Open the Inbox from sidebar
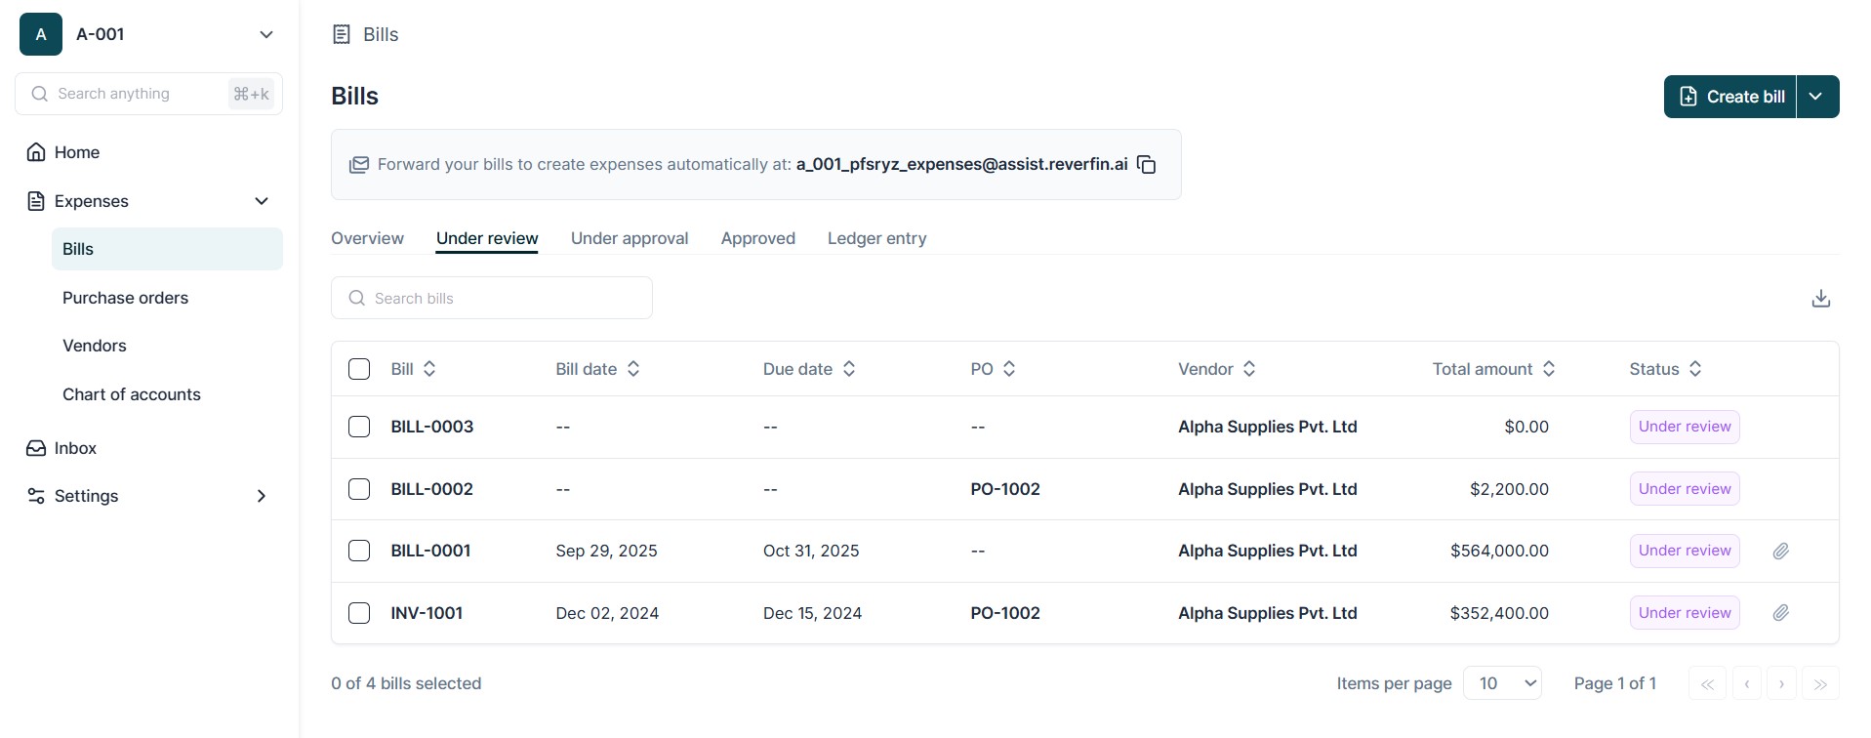1871x738 pixels. [75, 448]
